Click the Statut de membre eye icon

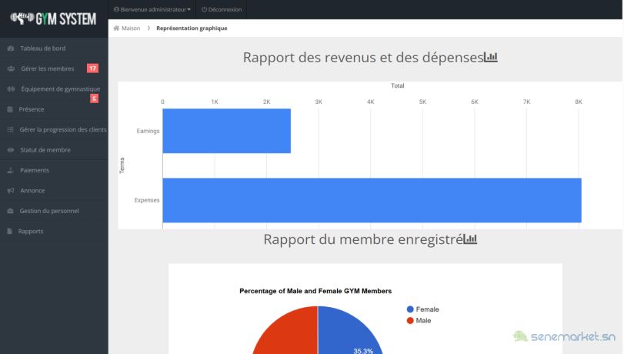(11, 150)
